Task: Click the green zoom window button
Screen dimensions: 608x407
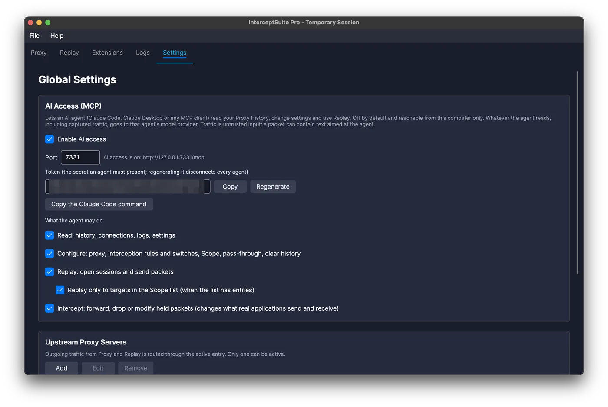Action: point(48,23)
